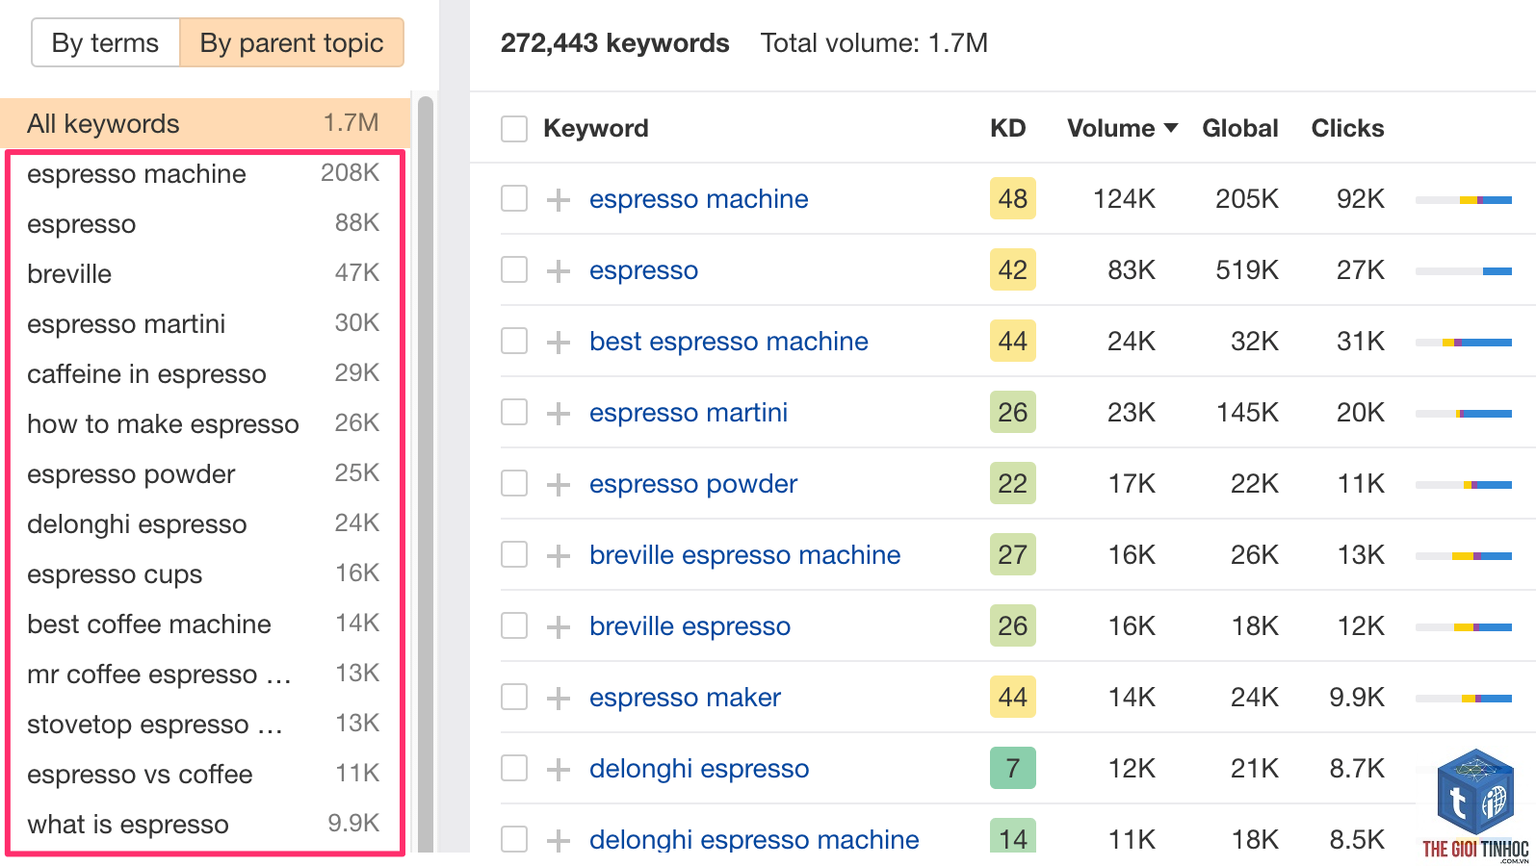Screen dimensions: 1536x866
Task: Toggle the select-all Keyword header checkbox
Action: pyautogui.click(x=514, y=129)
